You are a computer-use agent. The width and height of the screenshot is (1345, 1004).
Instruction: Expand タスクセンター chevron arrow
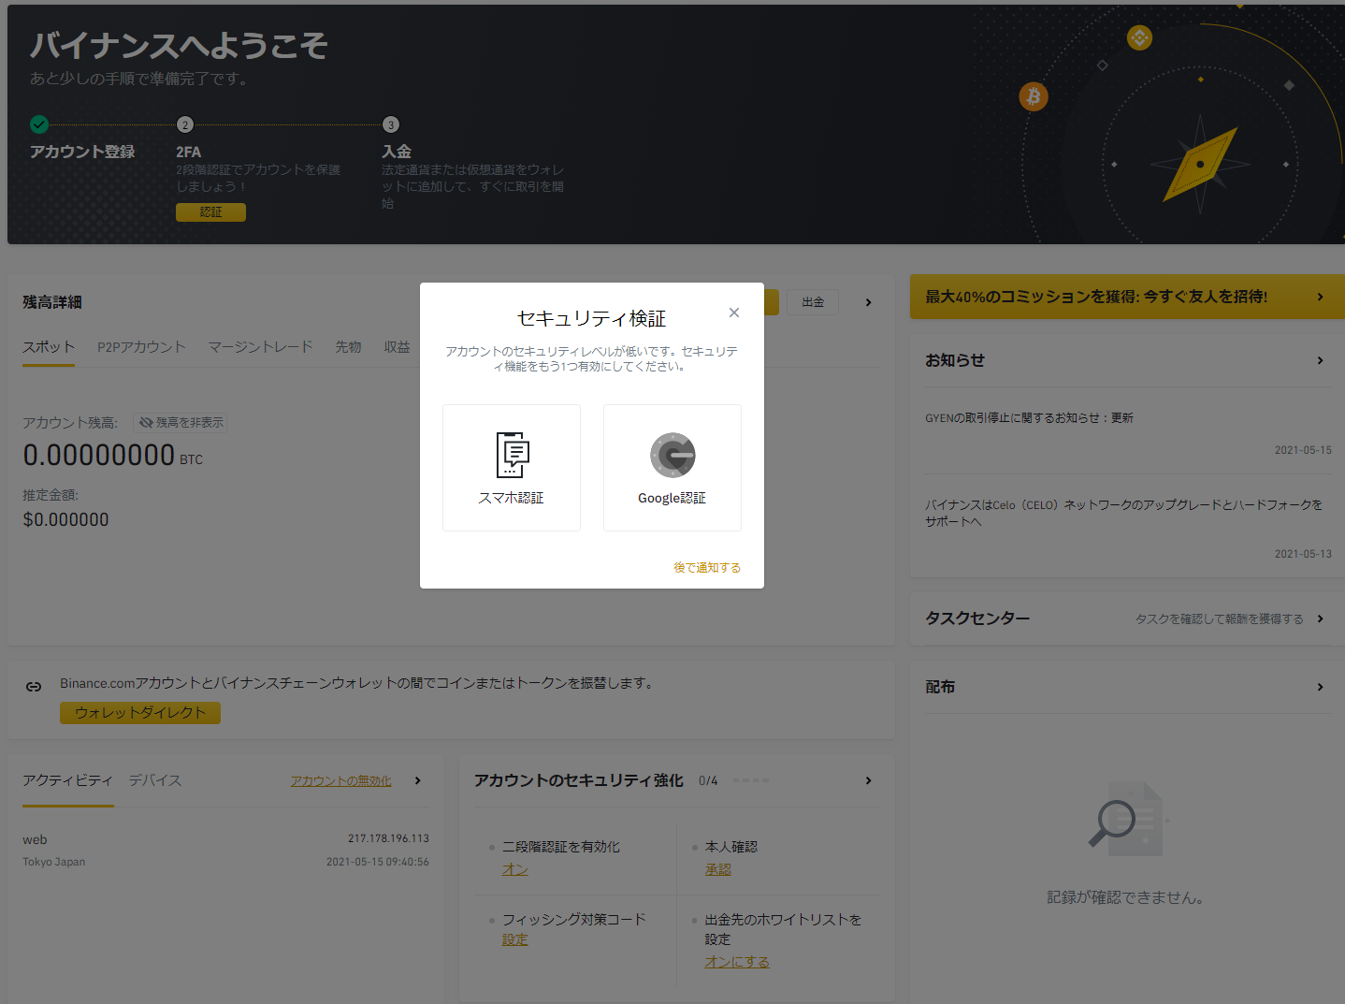[1320, 618]
